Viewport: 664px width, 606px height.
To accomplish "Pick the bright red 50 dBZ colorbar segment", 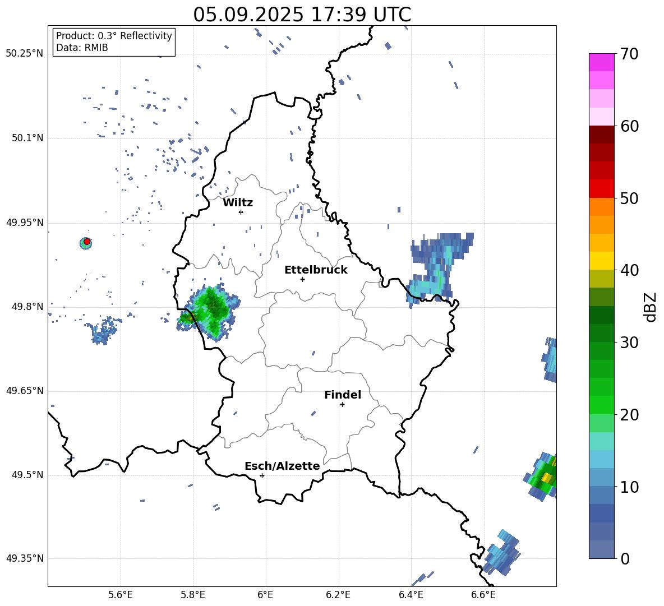I will 601,189.
